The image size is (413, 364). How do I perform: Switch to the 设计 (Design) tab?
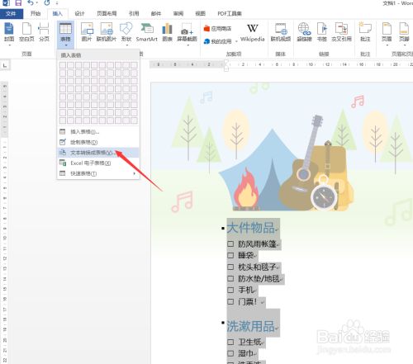[x=79, y=13]
